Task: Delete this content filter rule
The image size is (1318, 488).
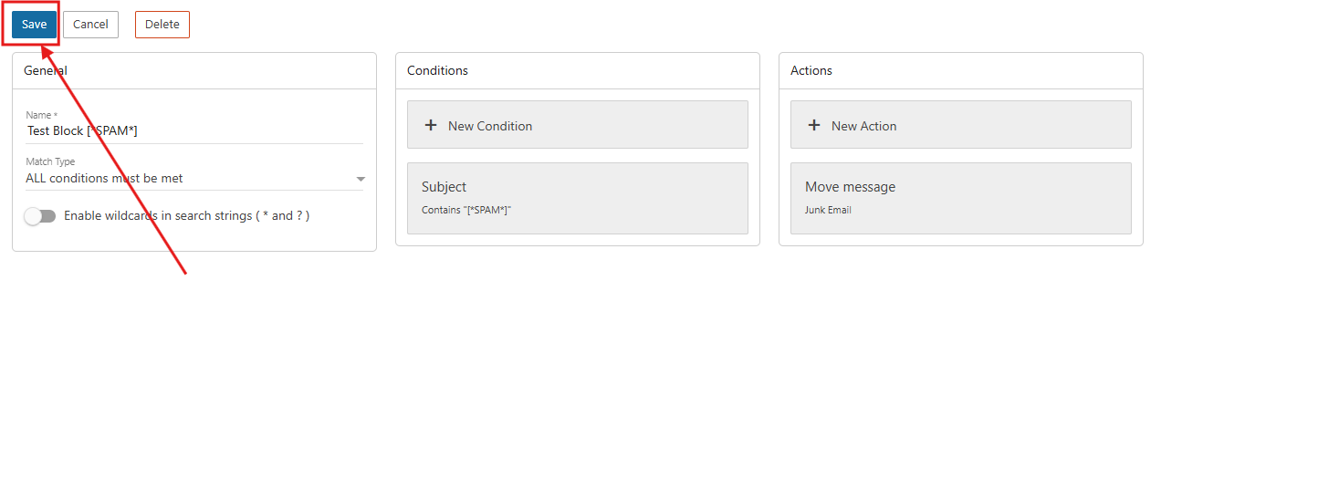Action: pyautogui.click(x=162, y=25)
